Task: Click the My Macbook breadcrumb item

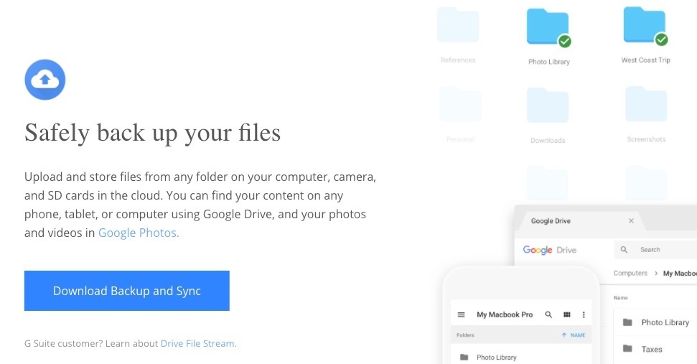Action: (680, 274)
